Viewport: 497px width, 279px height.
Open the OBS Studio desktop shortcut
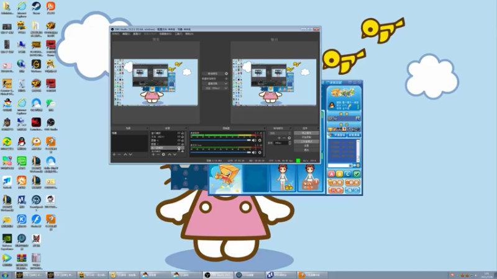(x=51, y=124)
